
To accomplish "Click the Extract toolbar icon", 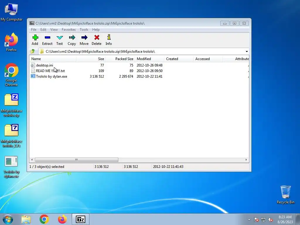I will pyautogui.click(x=47, y=37).
